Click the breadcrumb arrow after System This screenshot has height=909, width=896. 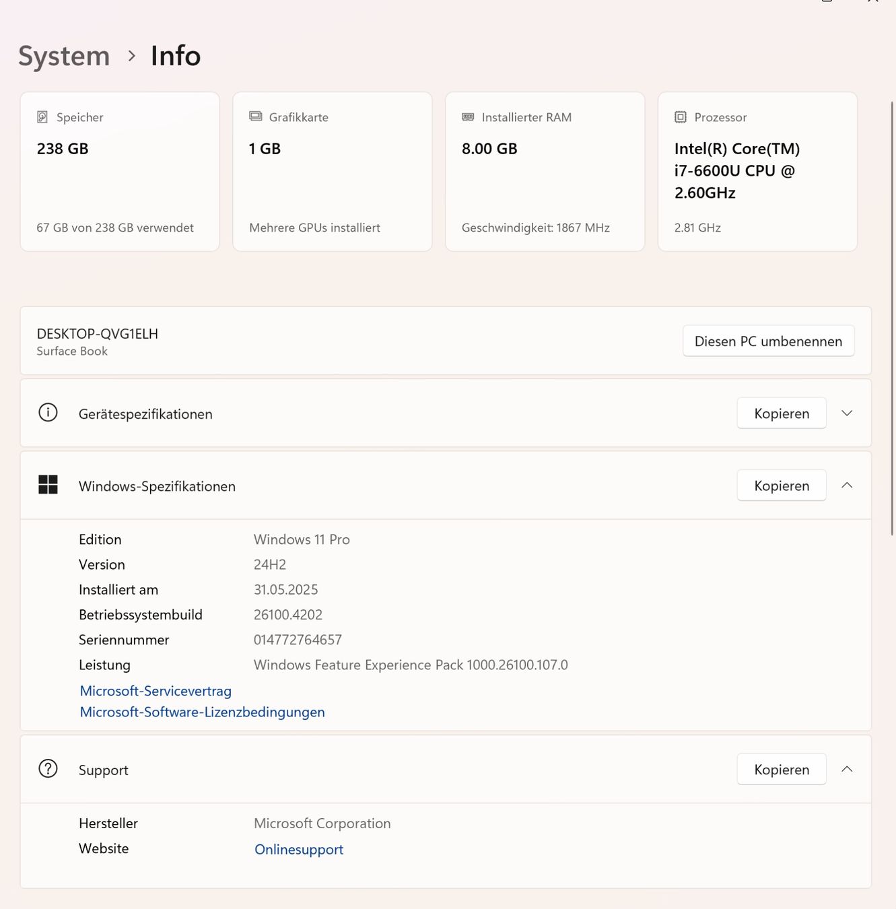tap(132, 56)
